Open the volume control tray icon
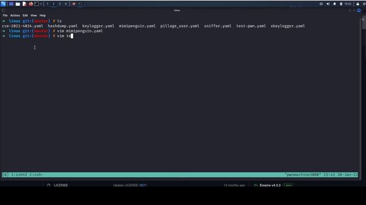The height and width of the screenshot is (205, 366). [x=328, y=4]
